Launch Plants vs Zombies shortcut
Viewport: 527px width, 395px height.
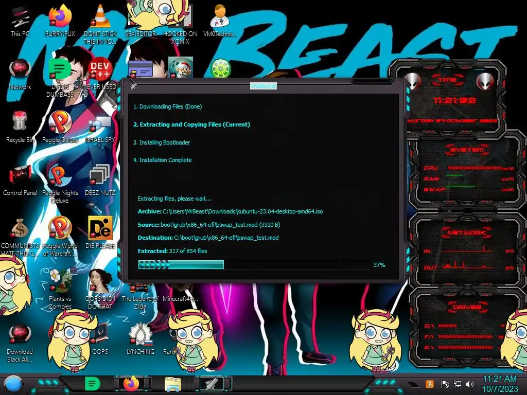[60, 290]
